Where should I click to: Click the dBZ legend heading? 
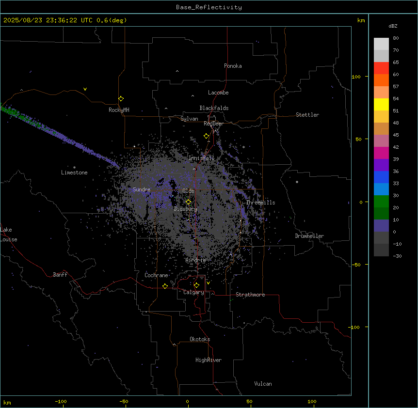tap(393, 26)
